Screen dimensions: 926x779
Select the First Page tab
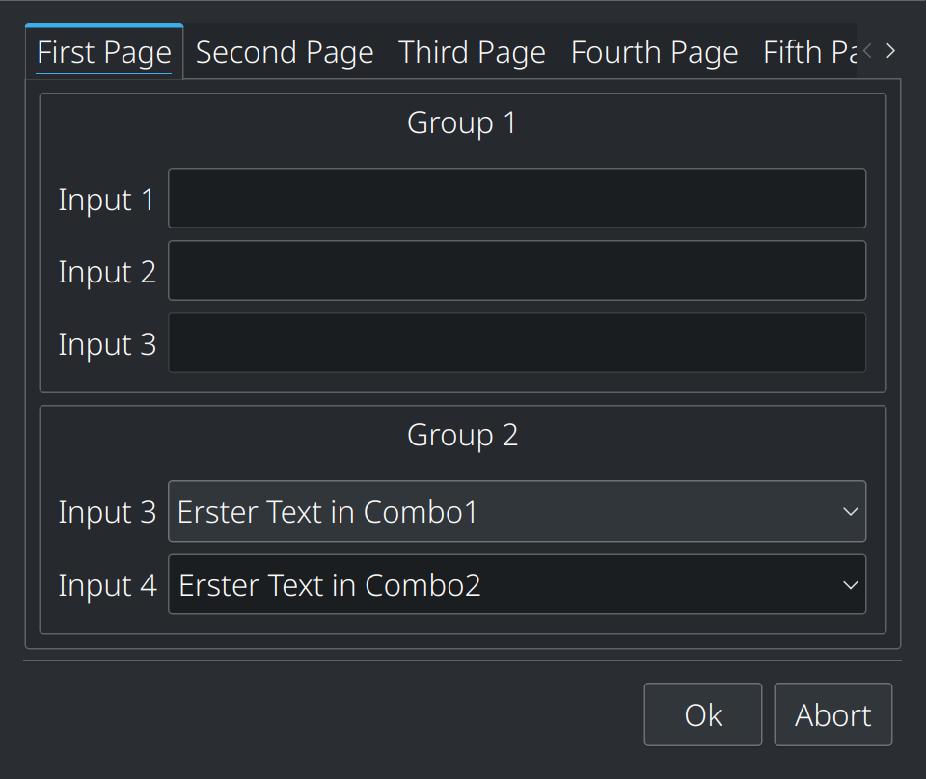(x=104, y=52)
